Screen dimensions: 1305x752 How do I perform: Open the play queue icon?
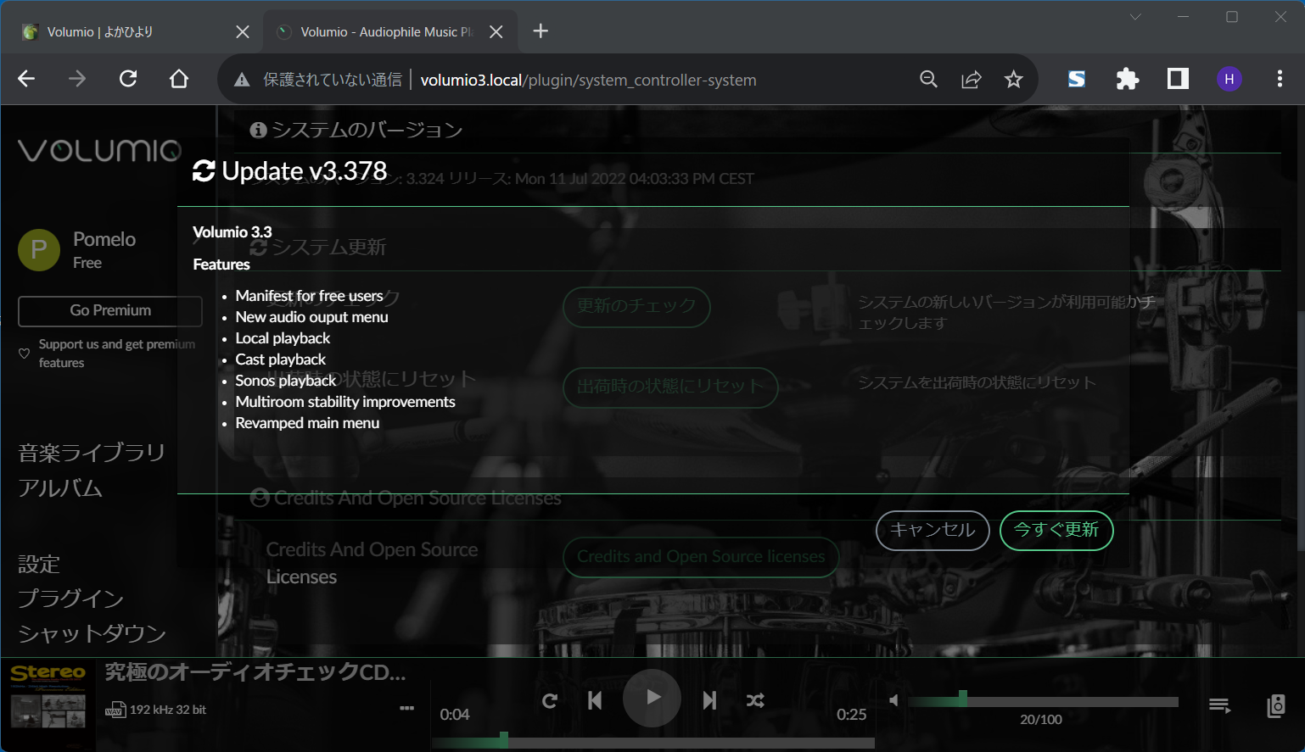pyautogui.click(x=1219, y=705)
